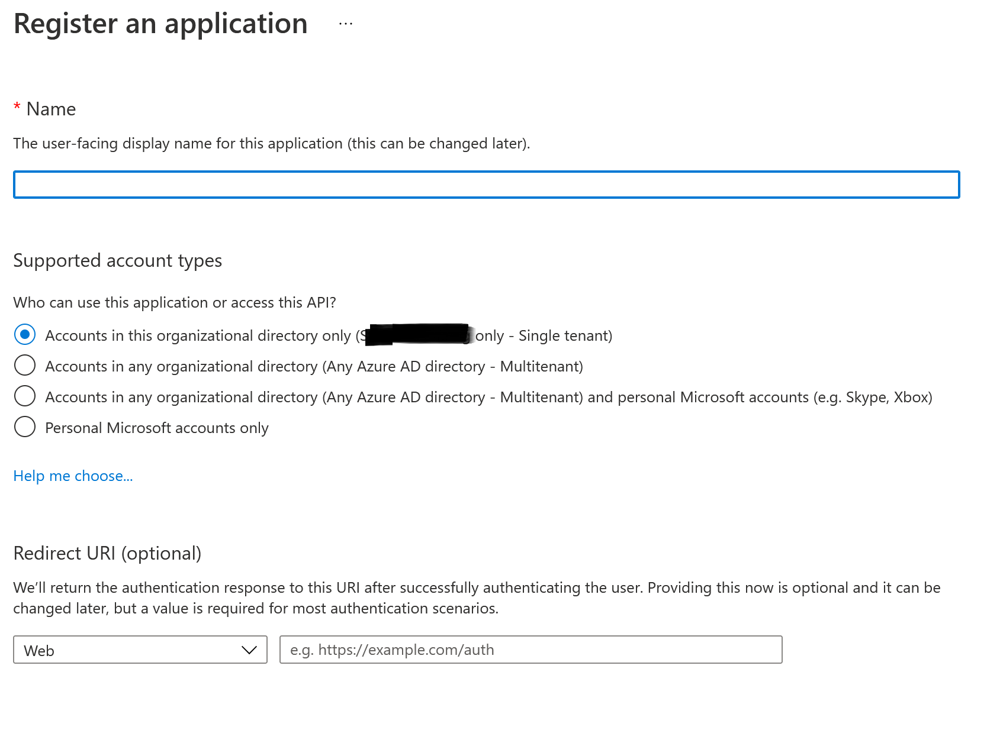
Task: Focus the Redirect URI input field
Action: pos(531,650)
